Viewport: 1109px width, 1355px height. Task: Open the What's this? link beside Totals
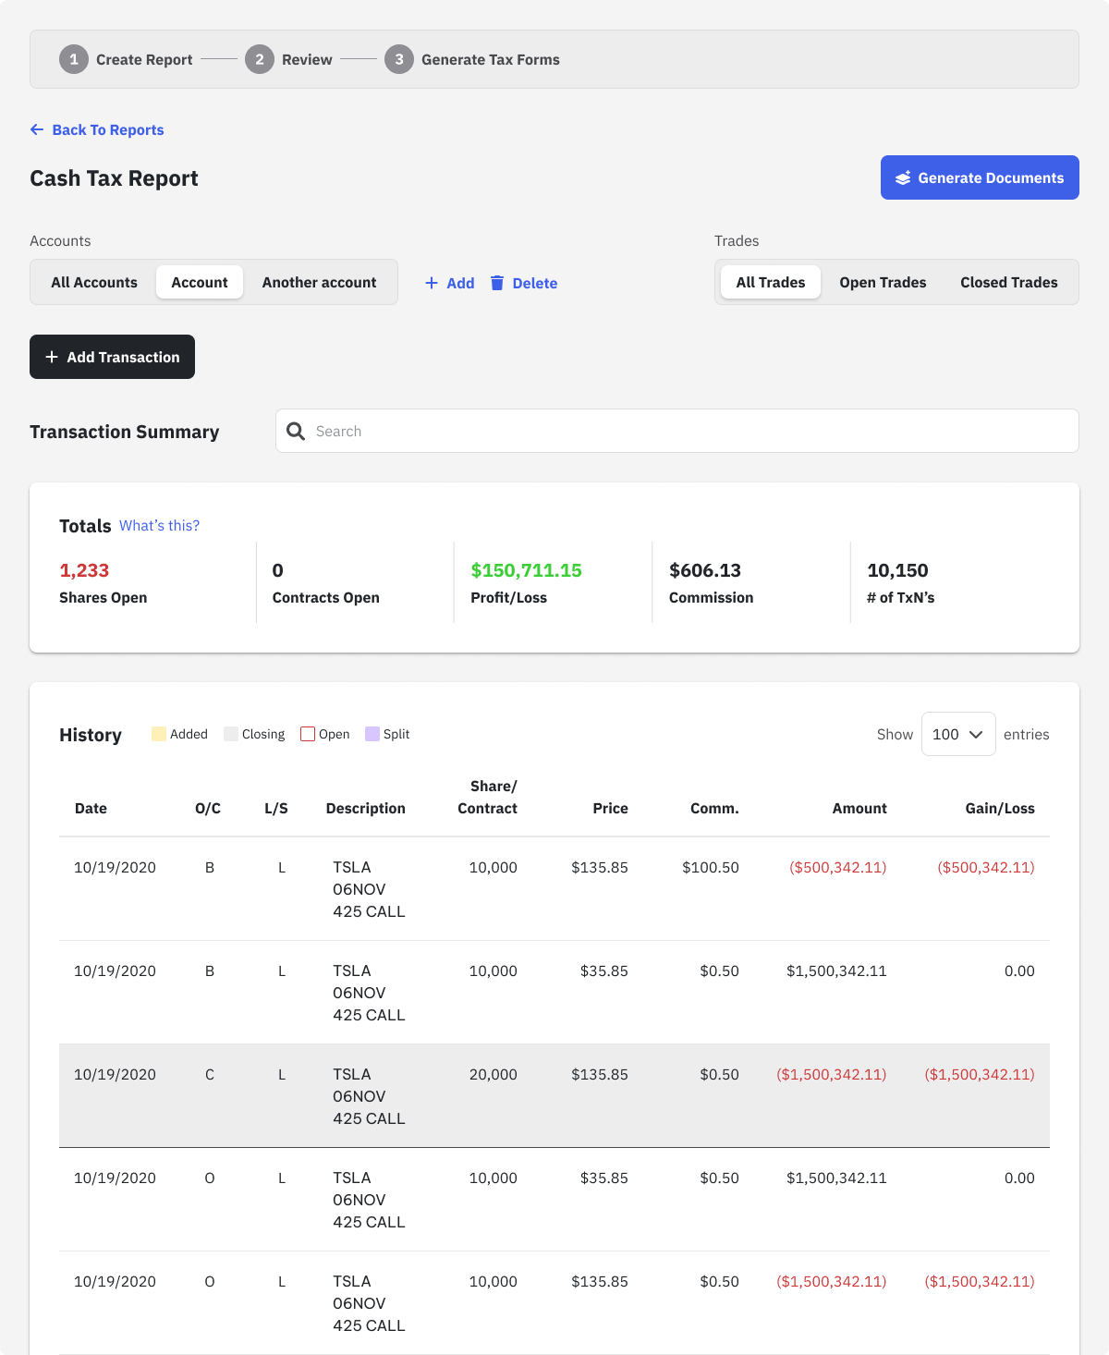pos(159,525)
